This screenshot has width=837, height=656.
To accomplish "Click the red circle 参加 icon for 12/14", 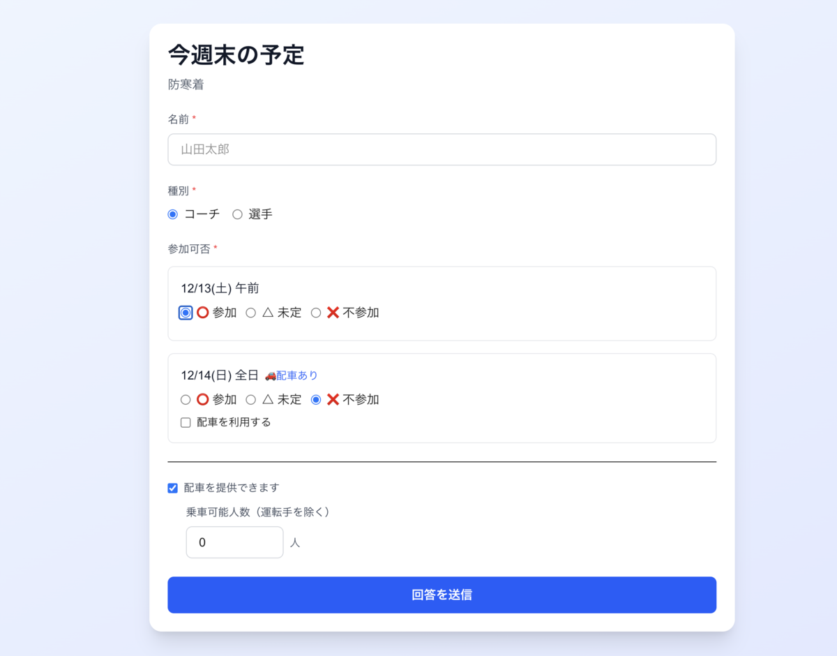I will click(202, 400).
